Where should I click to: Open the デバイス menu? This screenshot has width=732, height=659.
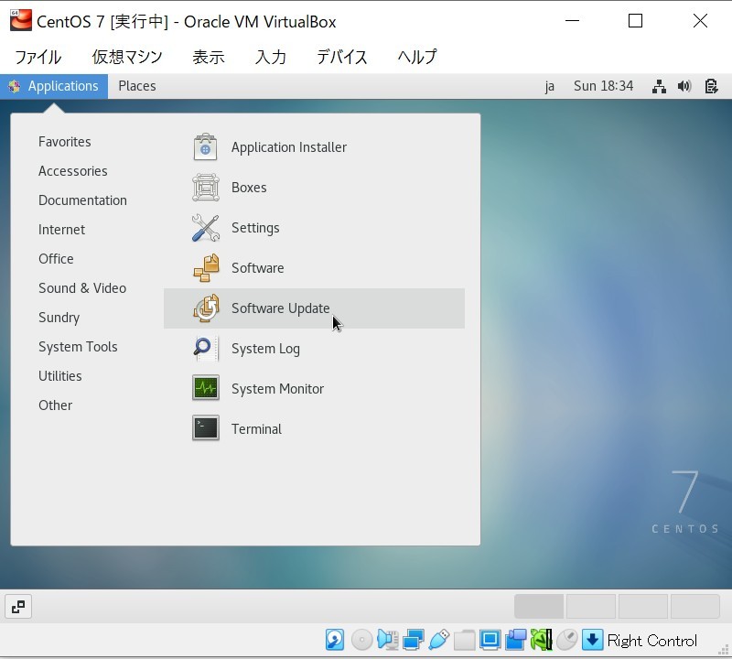coord(341,57)
